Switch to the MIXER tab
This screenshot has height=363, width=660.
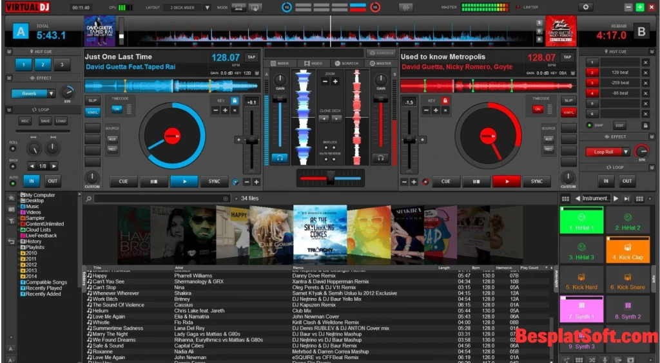pos(280,64)
